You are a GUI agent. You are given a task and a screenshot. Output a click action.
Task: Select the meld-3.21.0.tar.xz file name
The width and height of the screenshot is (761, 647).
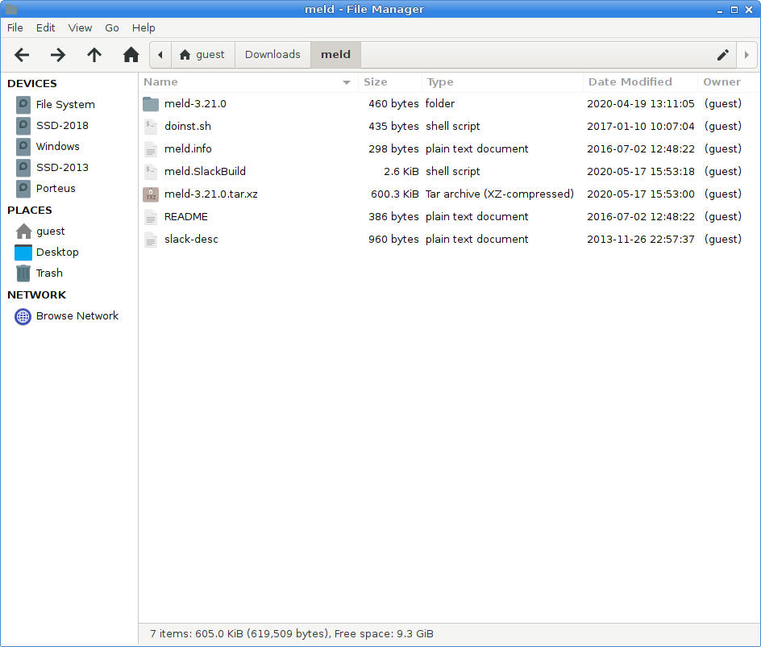(x=210, y=194)
